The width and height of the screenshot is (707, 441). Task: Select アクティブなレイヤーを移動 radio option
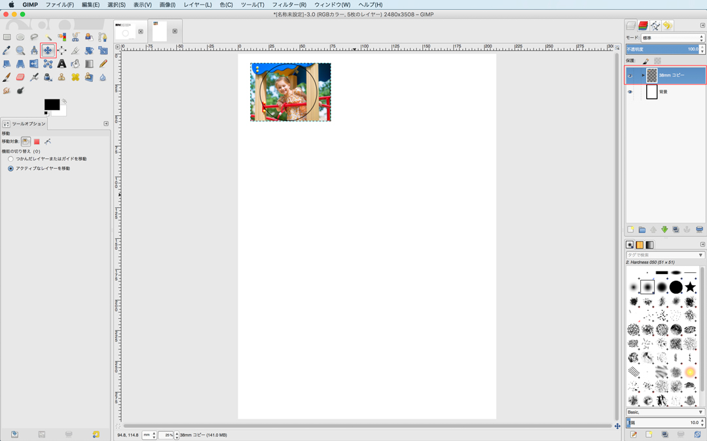tap(10, 169)
